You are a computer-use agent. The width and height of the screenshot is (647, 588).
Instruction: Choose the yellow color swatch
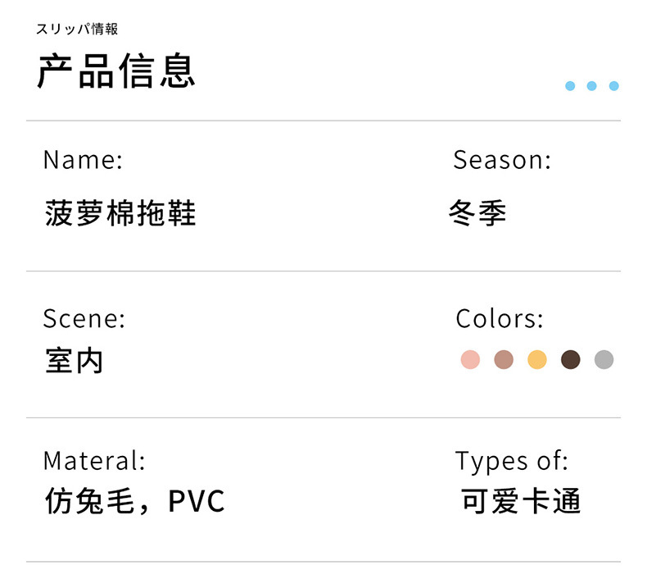[537, 360]
